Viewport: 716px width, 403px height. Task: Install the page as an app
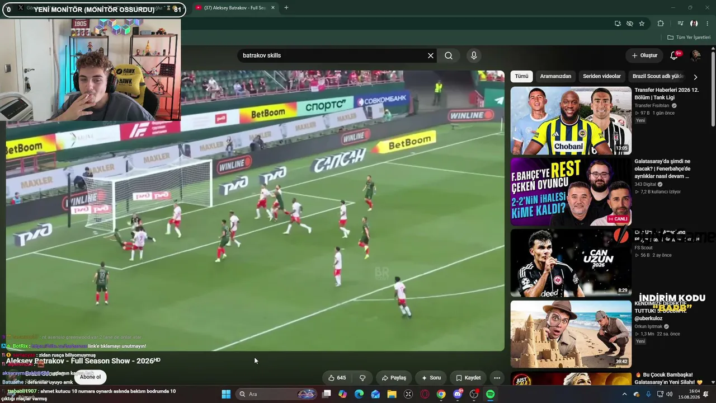(x=618, y=24)
